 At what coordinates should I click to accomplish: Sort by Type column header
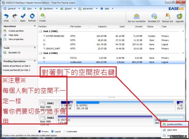click(172, 26)
